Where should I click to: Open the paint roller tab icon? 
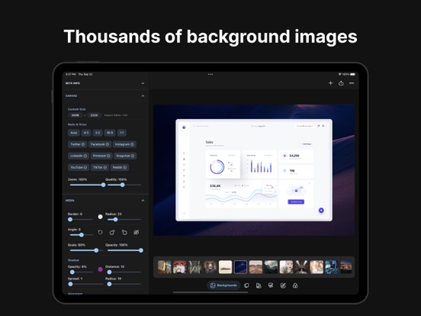coord(271,285)
